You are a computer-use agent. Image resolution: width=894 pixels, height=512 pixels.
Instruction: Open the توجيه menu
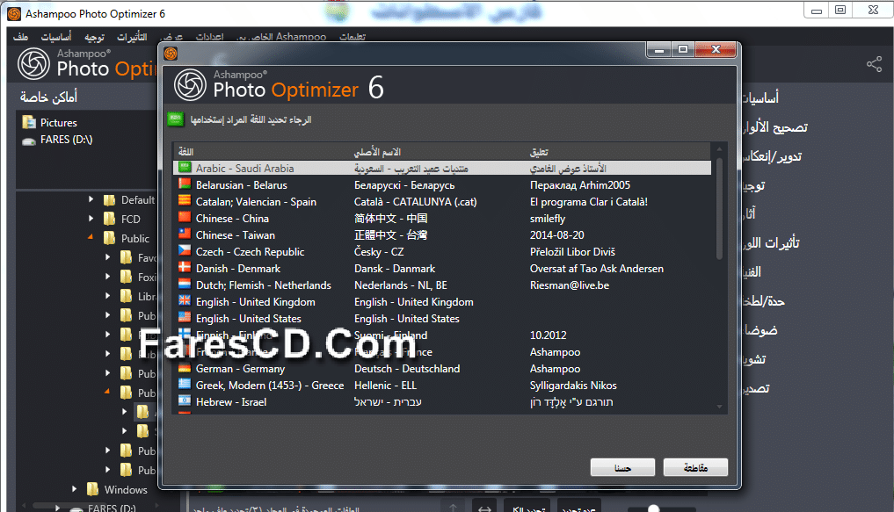pos(95,37)
